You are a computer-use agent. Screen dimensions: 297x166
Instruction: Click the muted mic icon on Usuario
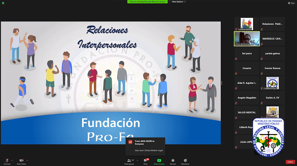pyautogui.click(x=236, y=74)
